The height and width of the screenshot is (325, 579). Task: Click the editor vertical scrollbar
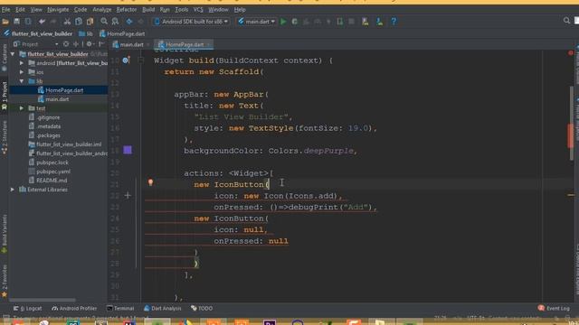(572, 124)
